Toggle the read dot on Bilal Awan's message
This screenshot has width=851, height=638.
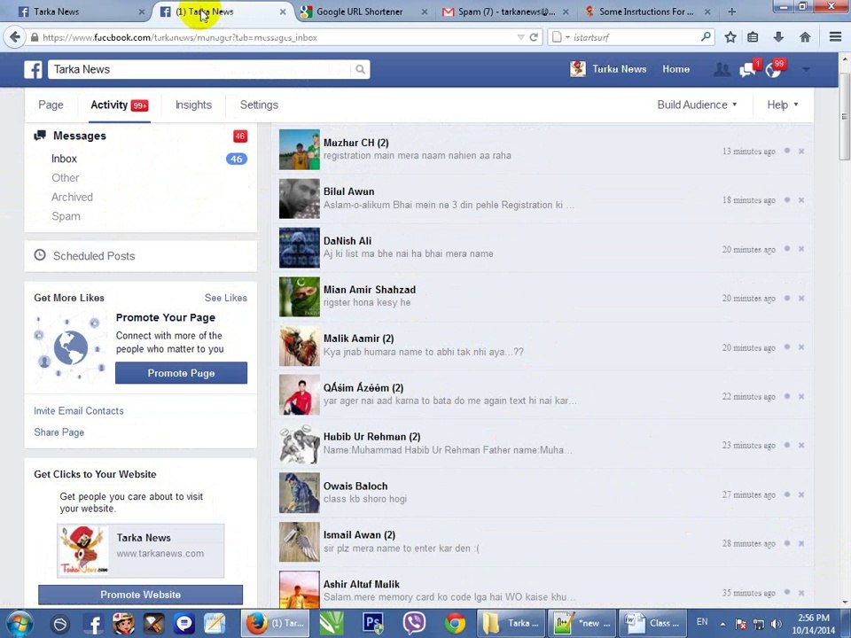pyautogui.click(x=787, y=199)
